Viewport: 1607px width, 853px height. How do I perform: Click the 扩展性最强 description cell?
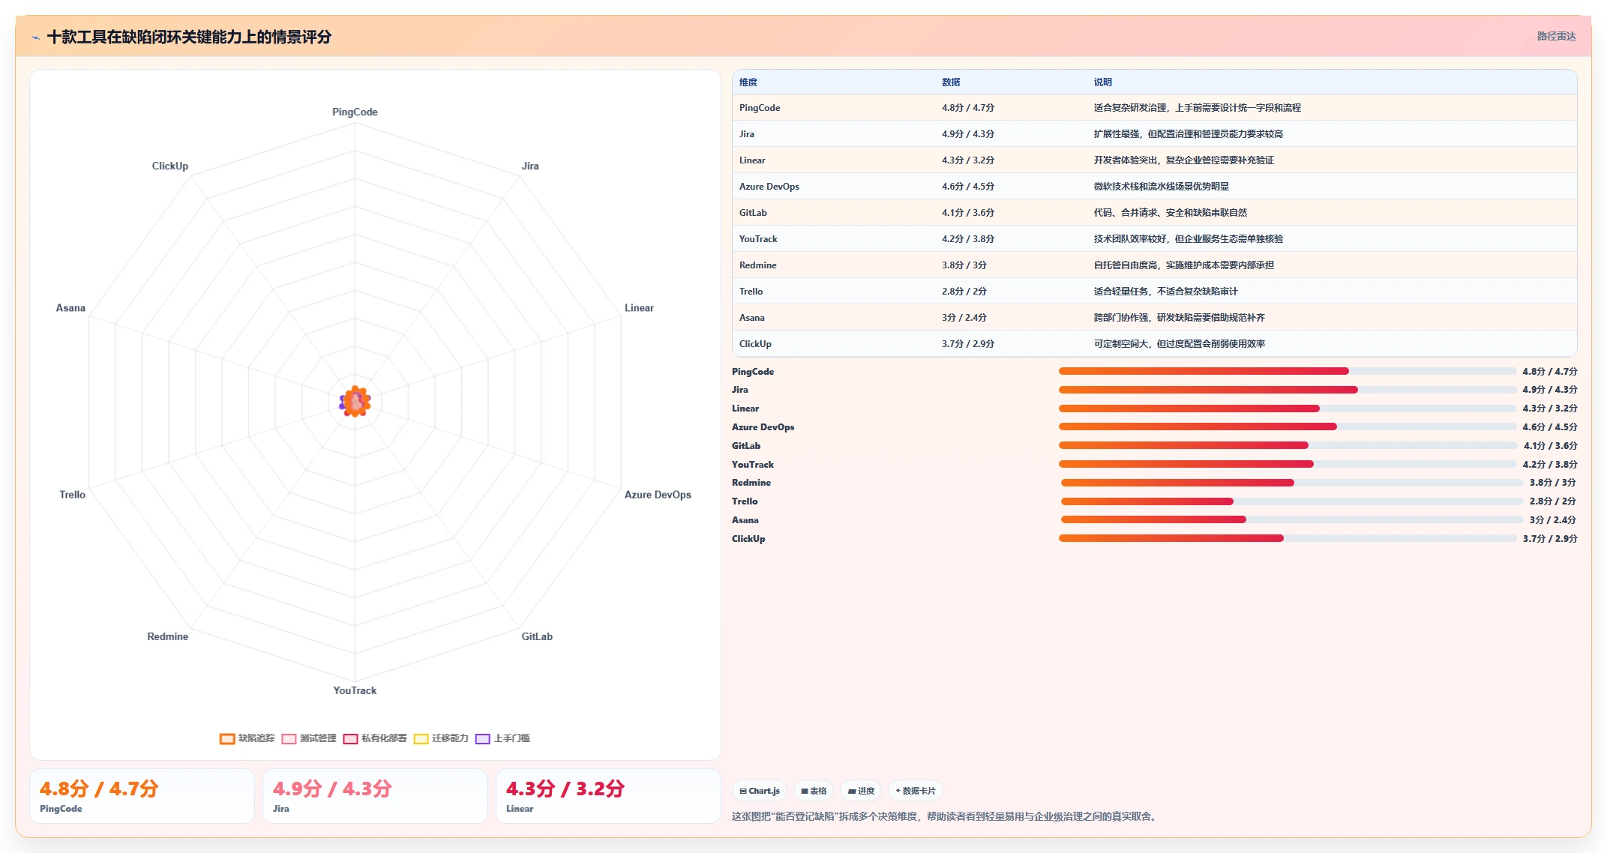(x=1188, y=134)
